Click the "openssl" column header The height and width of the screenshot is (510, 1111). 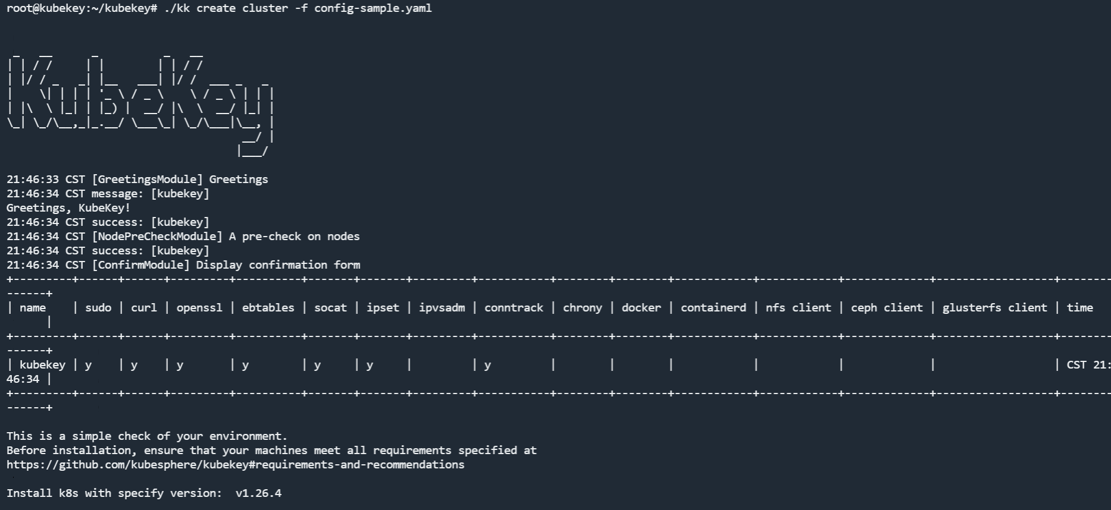point(199,308)
